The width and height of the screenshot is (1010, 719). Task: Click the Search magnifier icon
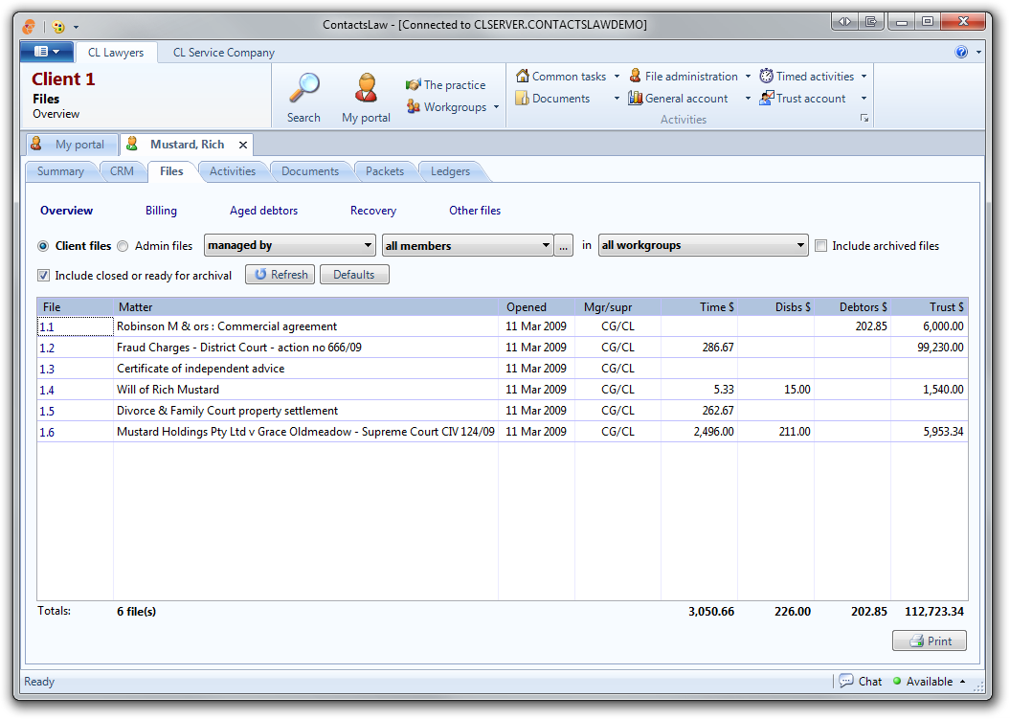(303, 88)
